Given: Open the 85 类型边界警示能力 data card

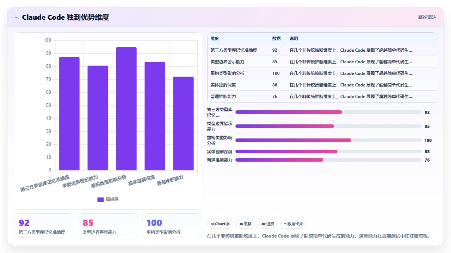Looking at the screenshot, I should pyautogui.click(x=108, y=226).
